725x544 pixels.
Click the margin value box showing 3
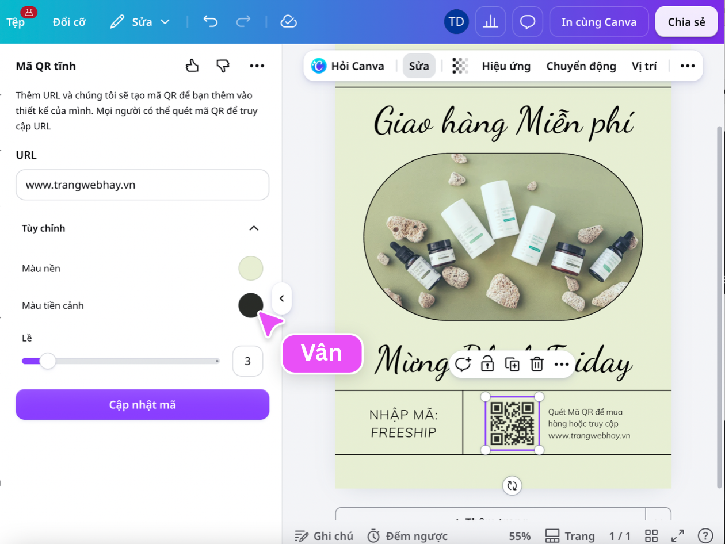tap(247, 361)
